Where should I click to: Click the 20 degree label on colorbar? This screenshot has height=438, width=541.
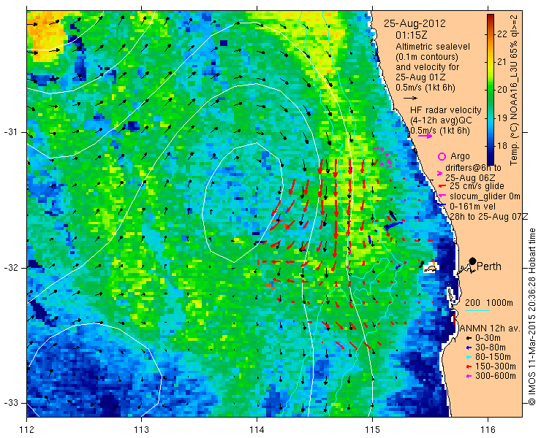pos(502,90)
